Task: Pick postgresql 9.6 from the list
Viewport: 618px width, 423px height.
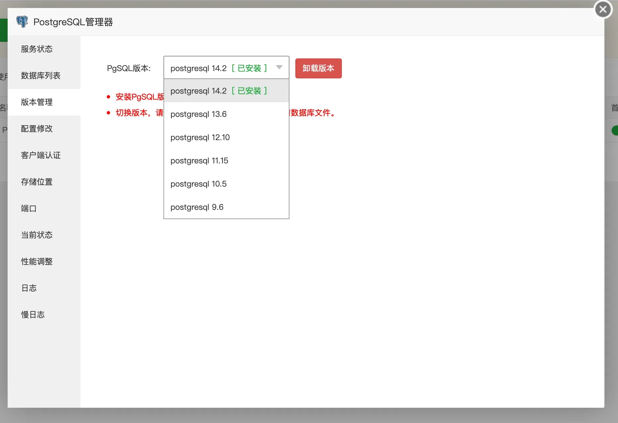Action: click(x=226, y=207)
